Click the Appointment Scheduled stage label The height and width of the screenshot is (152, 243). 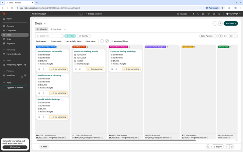[46, 47]
